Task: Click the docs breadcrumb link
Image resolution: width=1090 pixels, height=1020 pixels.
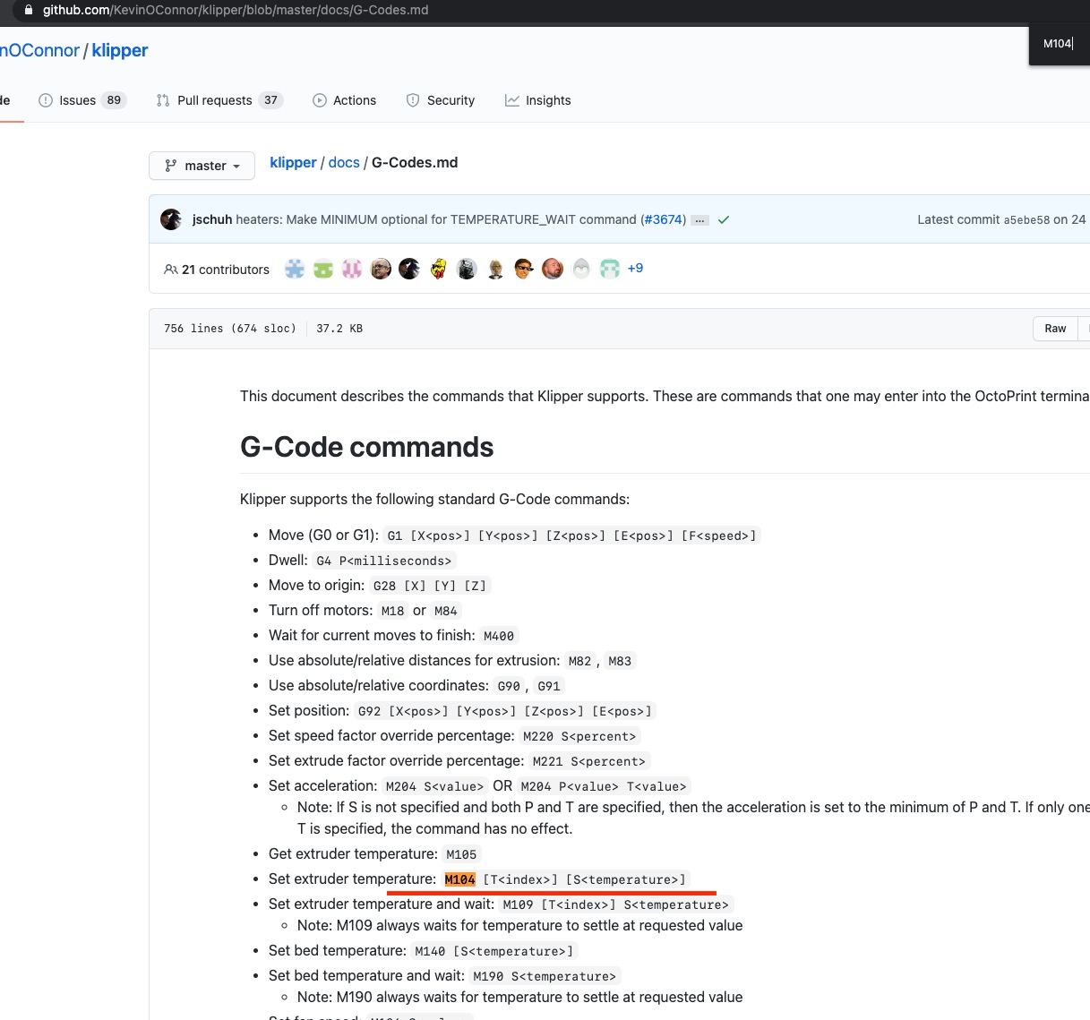Action: (344, 162)
